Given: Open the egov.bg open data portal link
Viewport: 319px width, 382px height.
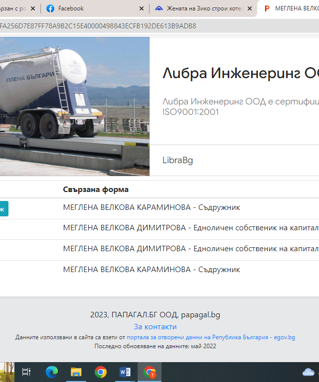Looking at the screenshot, I should pos(211,337).
